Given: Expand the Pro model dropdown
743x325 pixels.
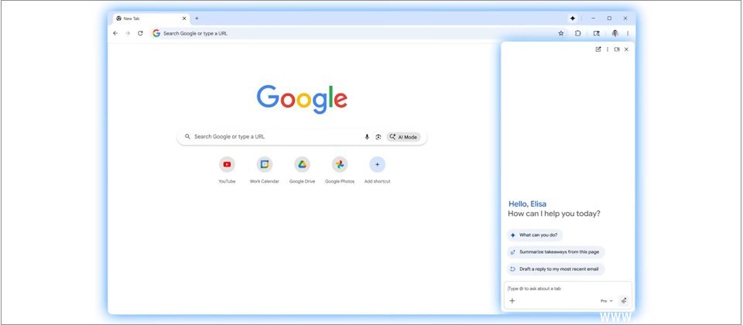Looking at the screenshot, I should coord(606,300).
